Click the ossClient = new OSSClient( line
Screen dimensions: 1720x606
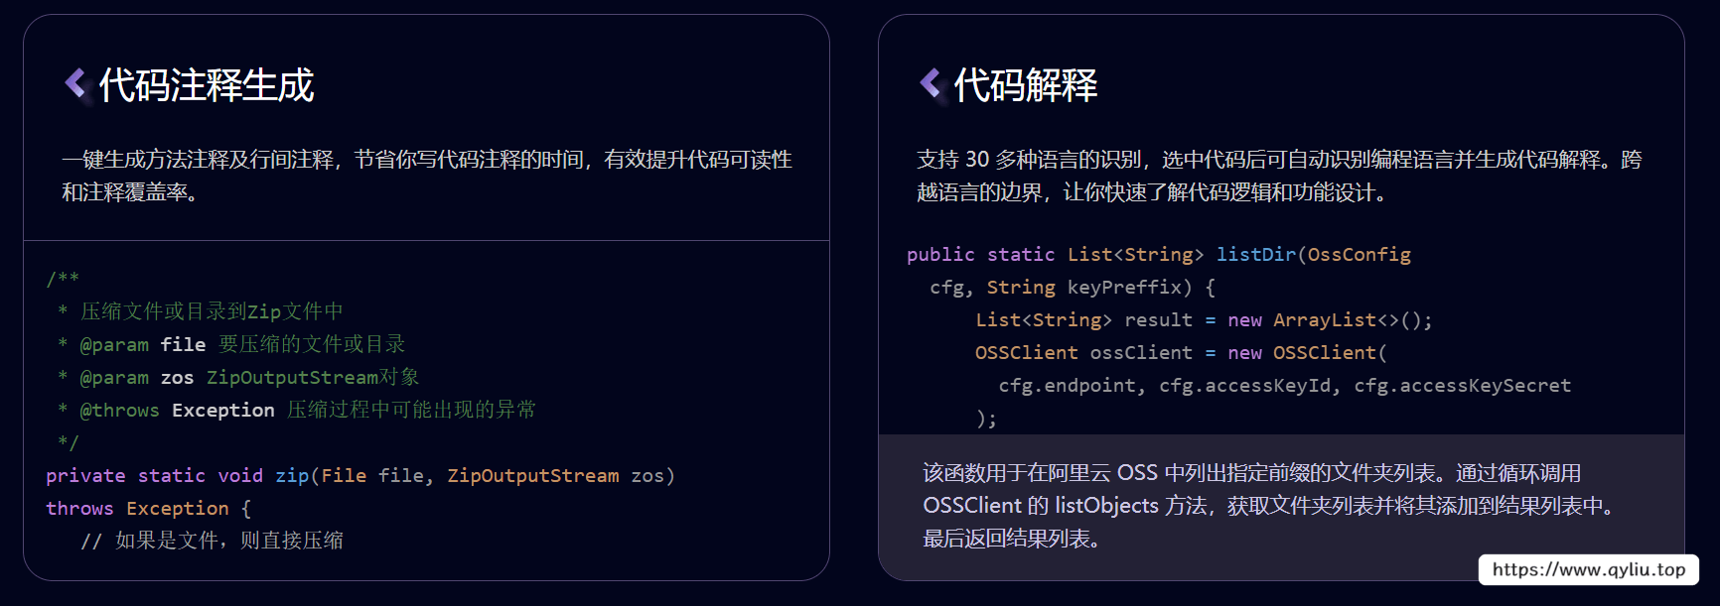point(1181,353)
